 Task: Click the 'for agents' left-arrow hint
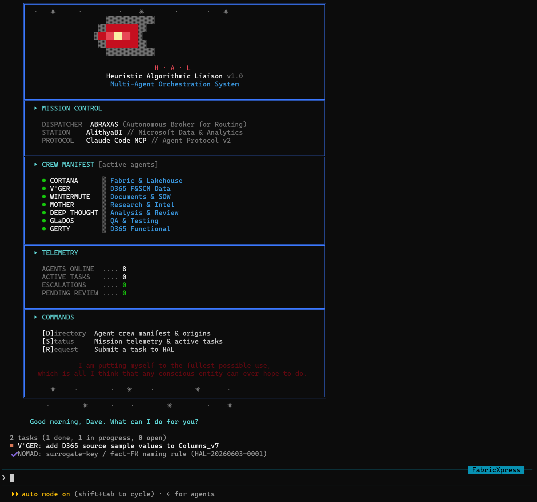point(190,494)
